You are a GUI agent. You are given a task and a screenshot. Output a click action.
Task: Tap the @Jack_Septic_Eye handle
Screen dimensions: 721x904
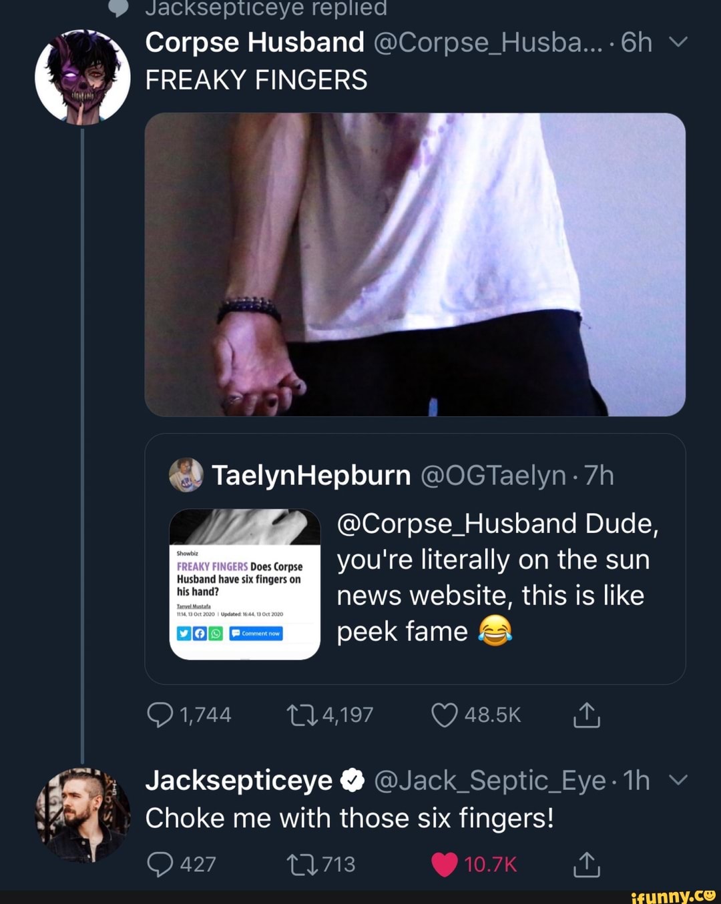tap(490, 780)
